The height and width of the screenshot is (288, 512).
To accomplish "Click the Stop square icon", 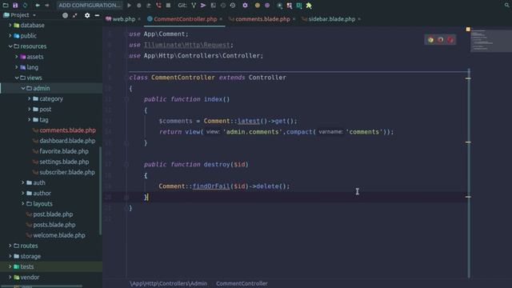I will [168, 6].
